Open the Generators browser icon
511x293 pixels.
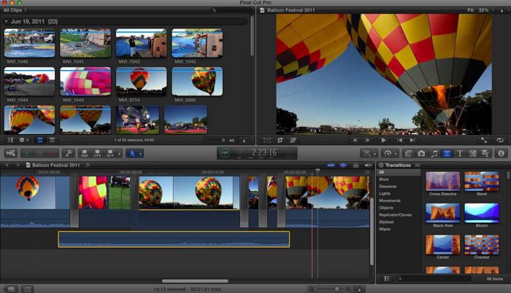point(472,153)
